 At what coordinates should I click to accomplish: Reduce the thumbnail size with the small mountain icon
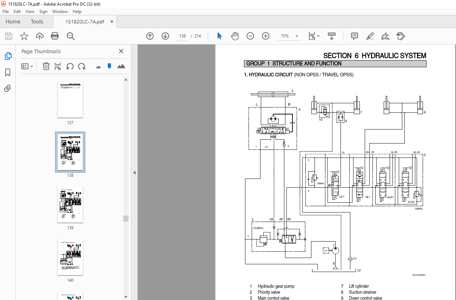coord(98,66)
